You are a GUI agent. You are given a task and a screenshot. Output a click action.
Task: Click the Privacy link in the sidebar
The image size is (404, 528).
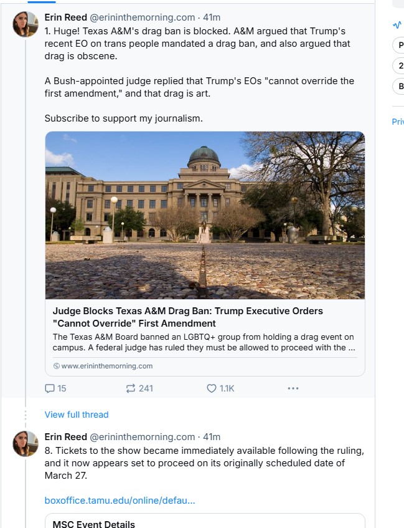(x=398, y=122)
